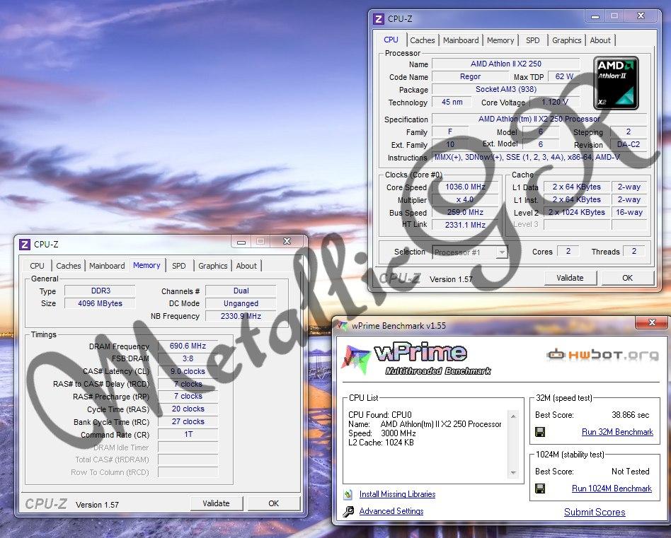Minimize the Memory CPU-Z window

pos(241,242)
